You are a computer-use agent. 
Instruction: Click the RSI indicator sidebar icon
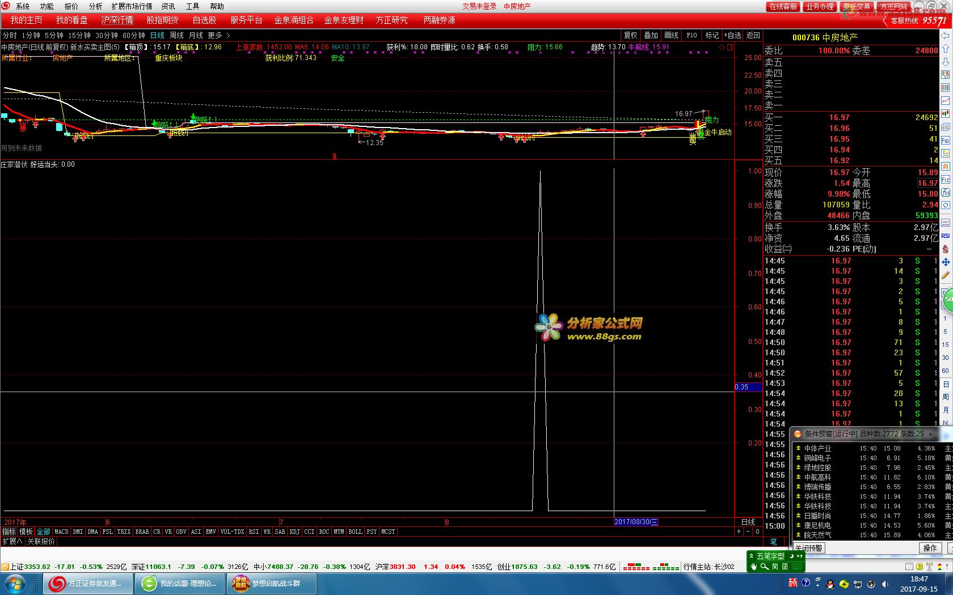point(946,236)
